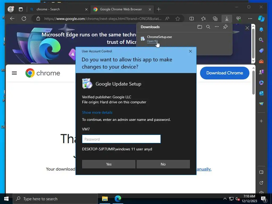Open Outlook icon in Edge sidebar

(261, 93)
